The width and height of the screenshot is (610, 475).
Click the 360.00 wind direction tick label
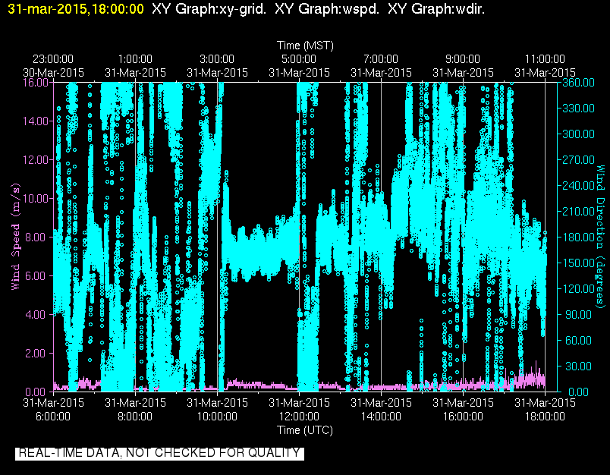(x=578, y=83)
